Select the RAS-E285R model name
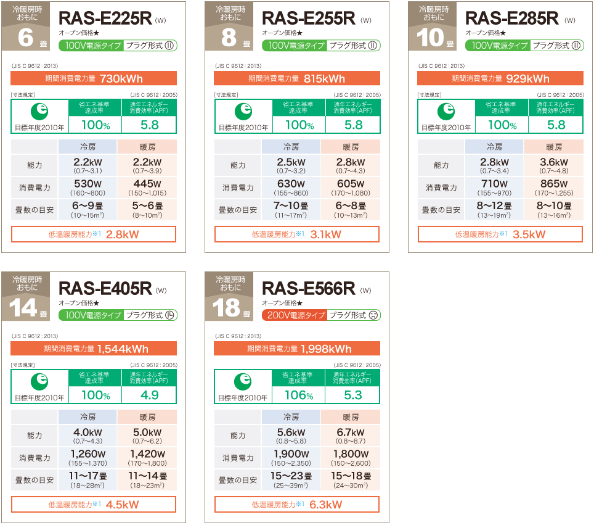This screenshot has width=594, height=525. pos(511,19)
